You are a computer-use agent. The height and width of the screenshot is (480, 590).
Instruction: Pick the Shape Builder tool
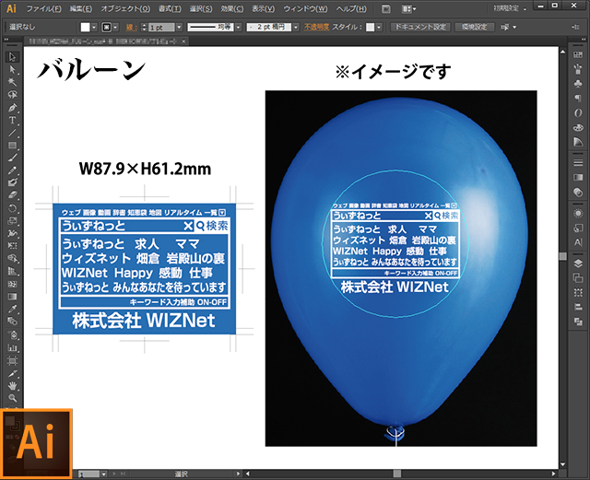[x=12, y=259]
